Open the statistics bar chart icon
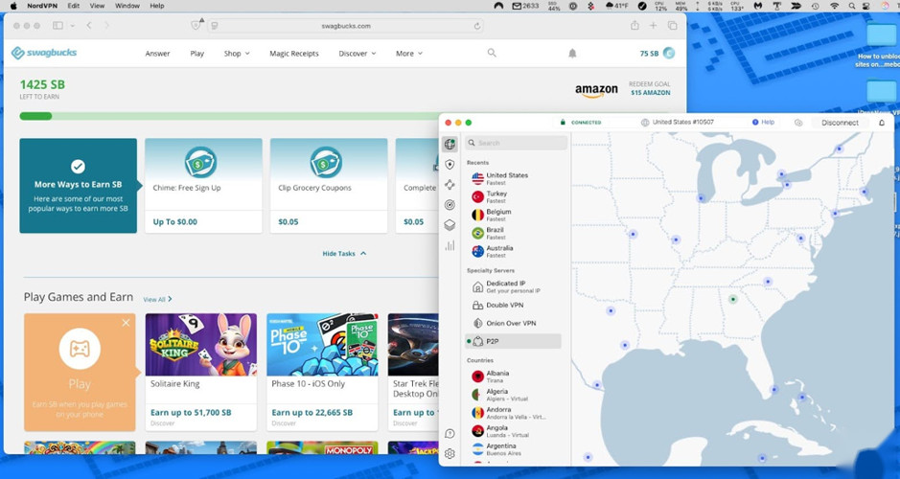Image resolution: width=900 pixels, height=479 pixels. click(450, 246)
